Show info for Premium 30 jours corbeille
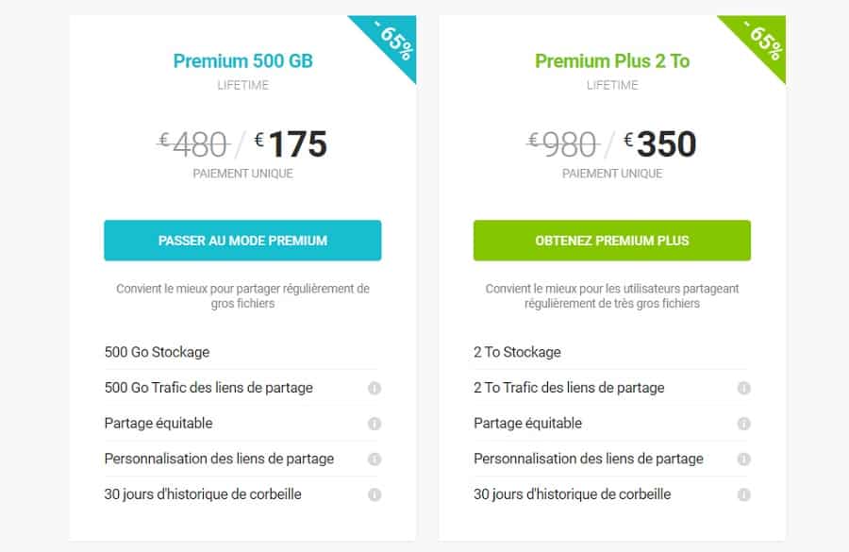The height and width of the screenshot is (552, 849). tap(375, 494)
